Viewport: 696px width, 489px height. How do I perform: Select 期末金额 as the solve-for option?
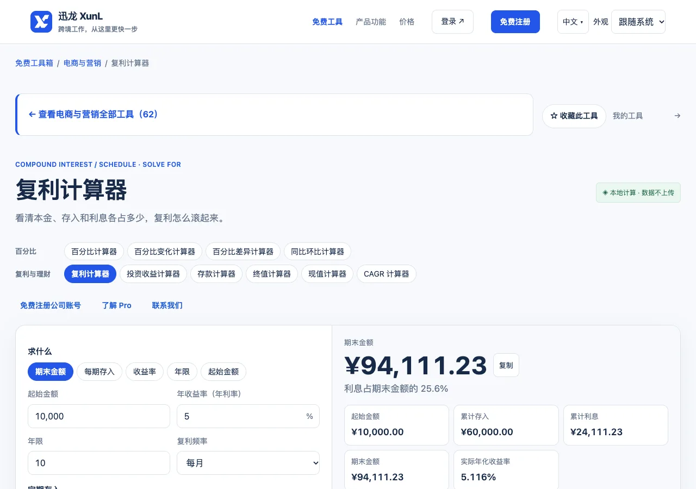coord(51,372)
